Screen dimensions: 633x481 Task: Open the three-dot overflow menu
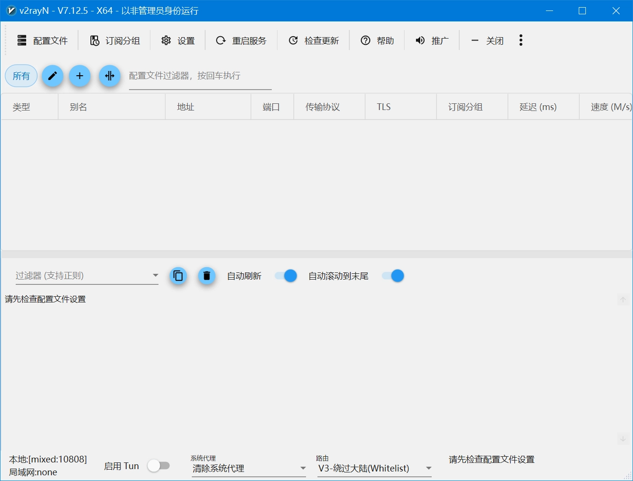521,40
